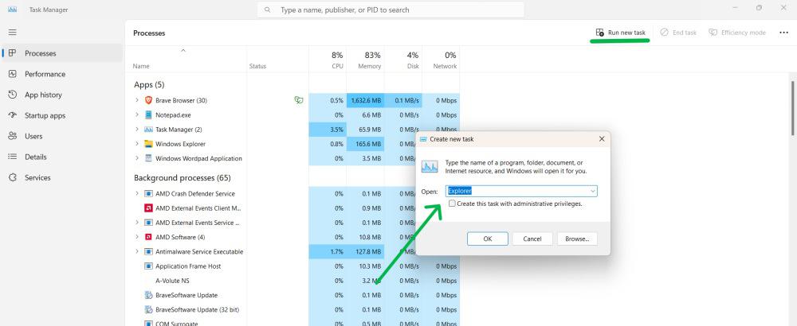Screen dimensions: 797x326
Task: Open the dropdown arrow of Open field
Action: (593, 191)
